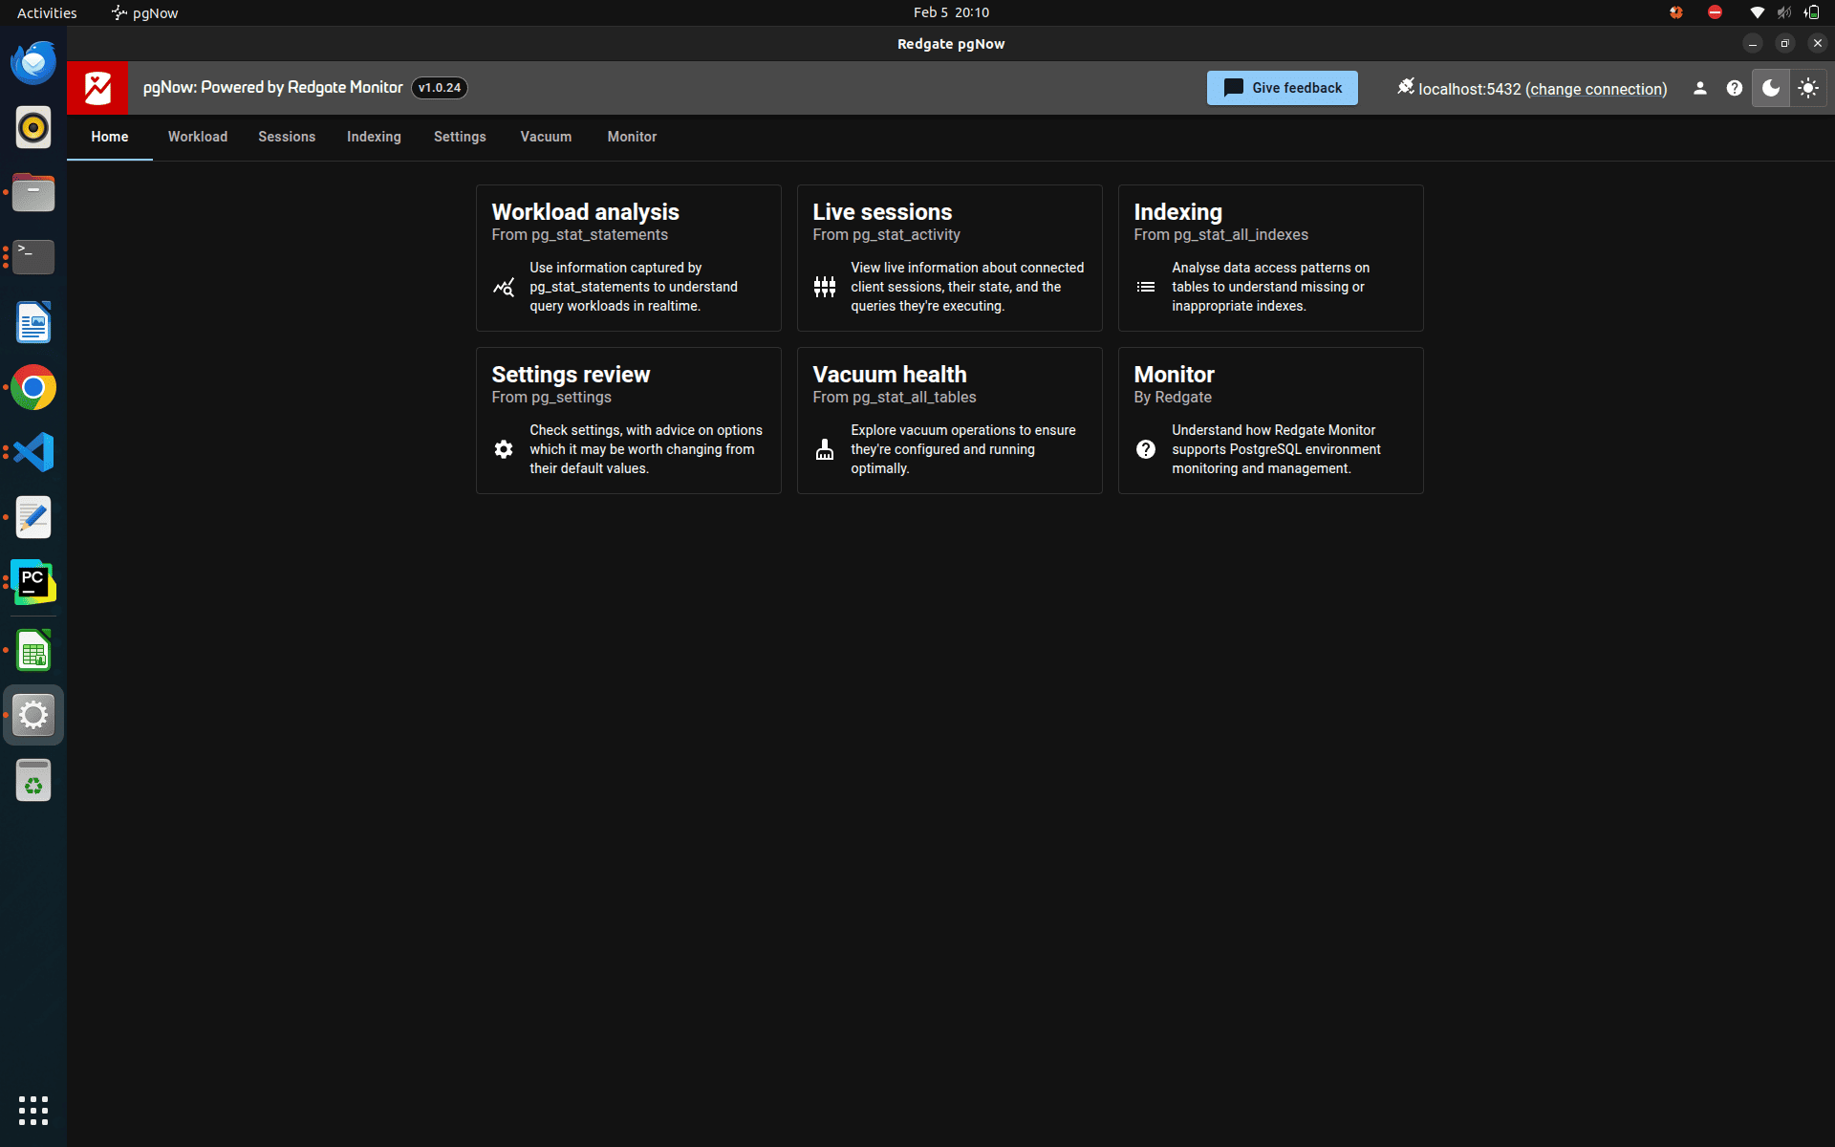Switch to the Sessions tab

coord(286,137)
